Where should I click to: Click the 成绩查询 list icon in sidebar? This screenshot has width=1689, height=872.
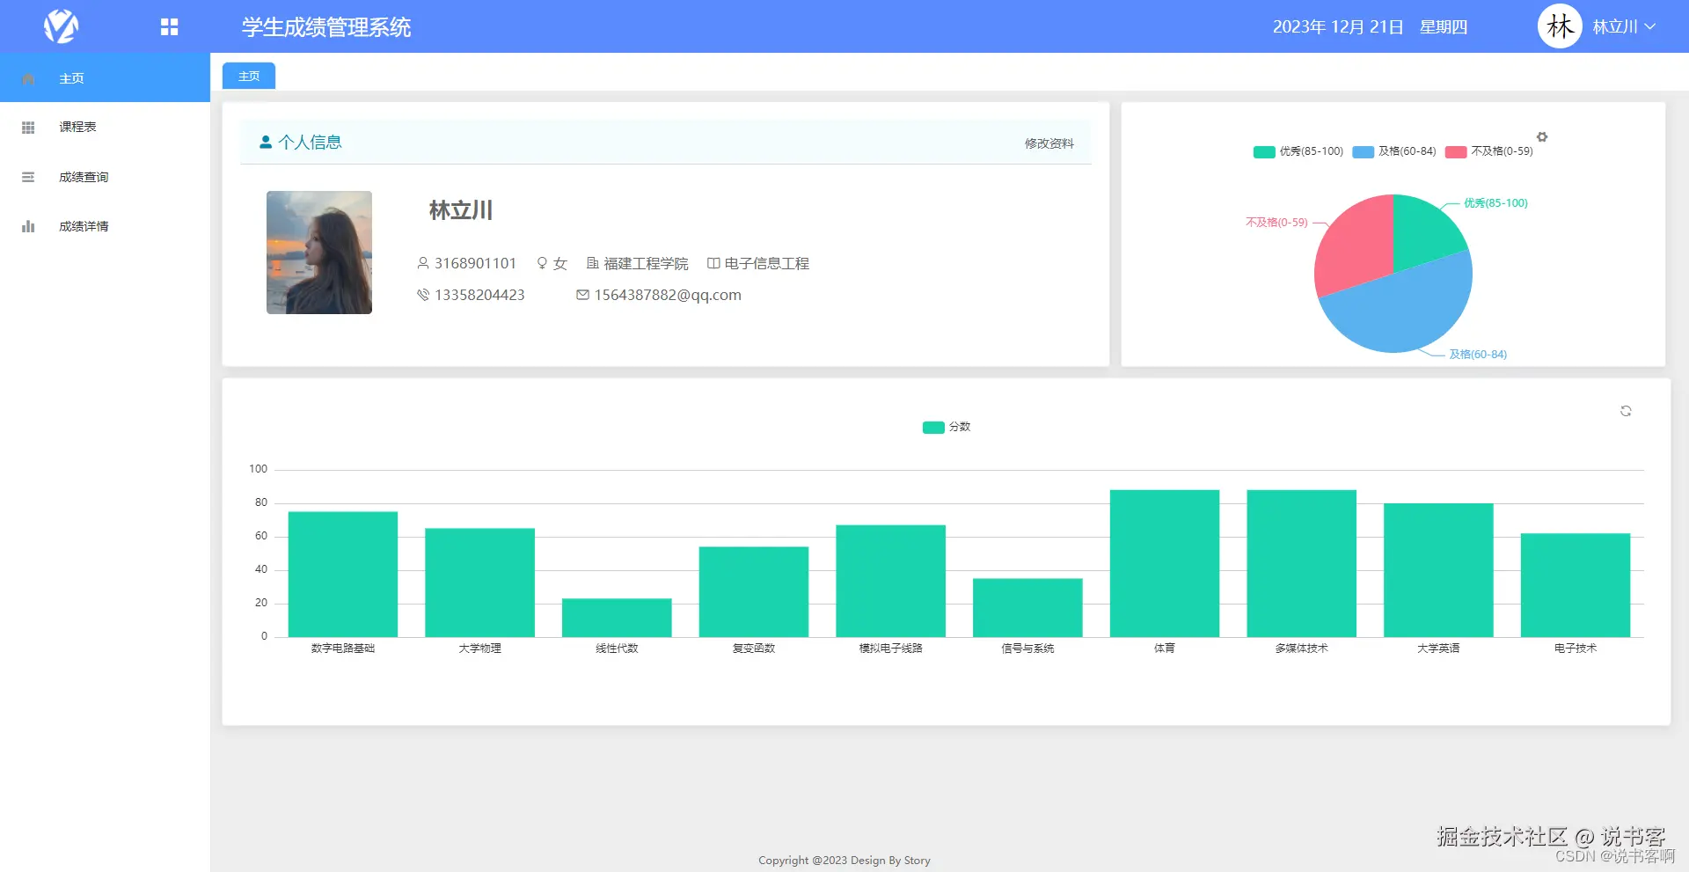(x=28, y=177)
